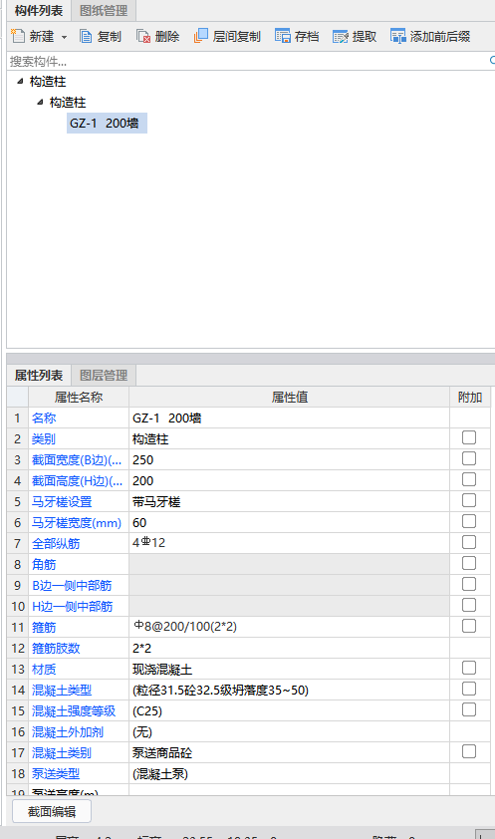The width and height of the screenshot is (495, 839).
Task: Click the 截面宽度 value 250
Action: [x=289, y=460]
